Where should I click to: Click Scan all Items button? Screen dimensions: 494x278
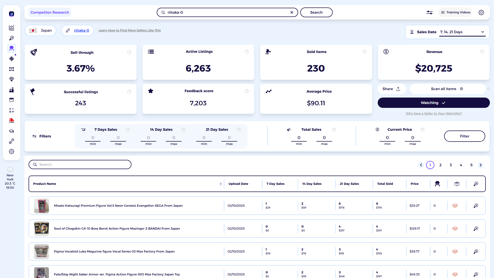tap(447, 89)
